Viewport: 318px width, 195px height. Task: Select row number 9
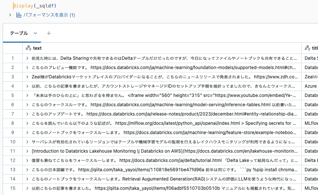(13, 133)
